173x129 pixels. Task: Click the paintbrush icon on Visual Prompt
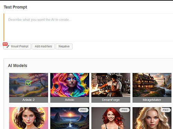coord(8,46)
